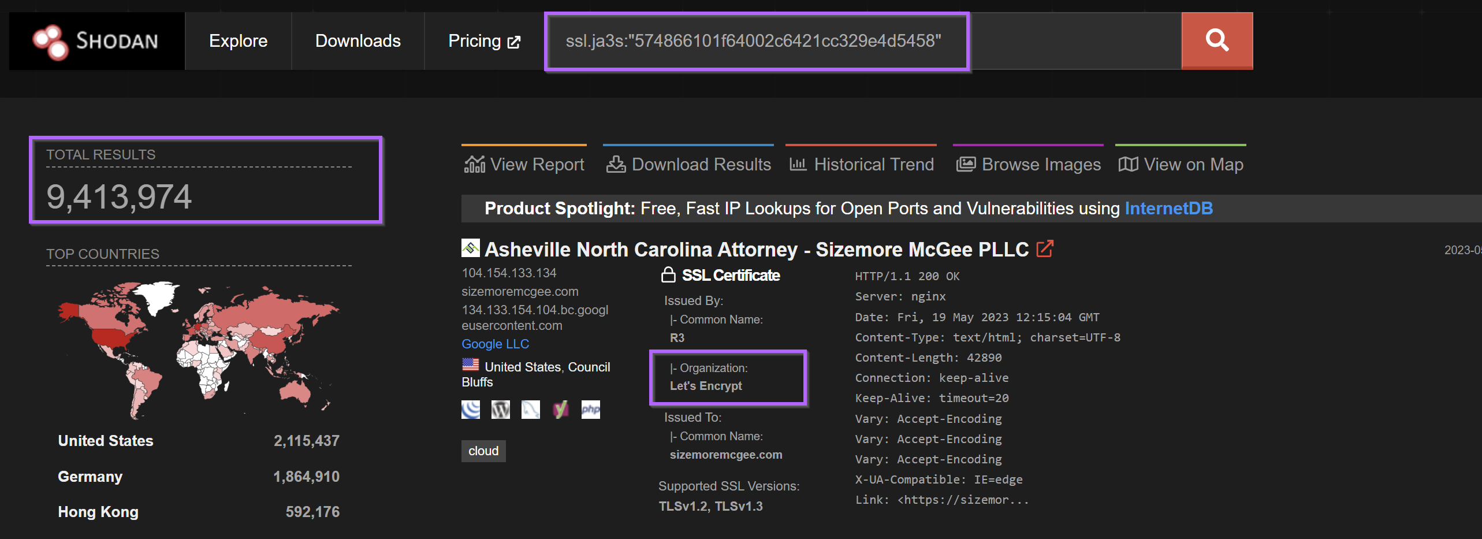Click the issuer common name R3
Viewport: 1482px width, 539px height.
677,337
